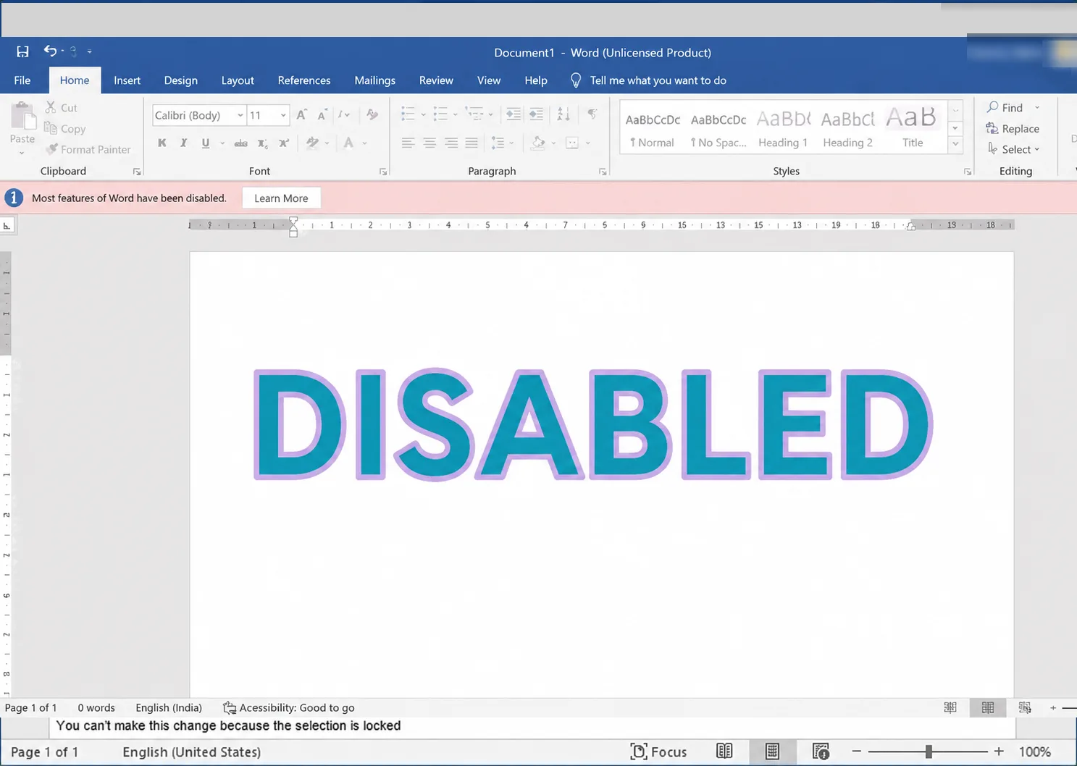
Task: Click the Cut button
Action: point(62,107)
